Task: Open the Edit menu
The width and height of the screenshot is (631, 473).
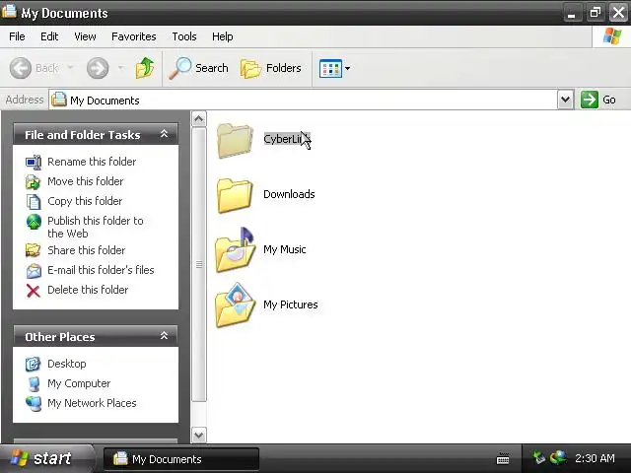Action: coord(49,36)
